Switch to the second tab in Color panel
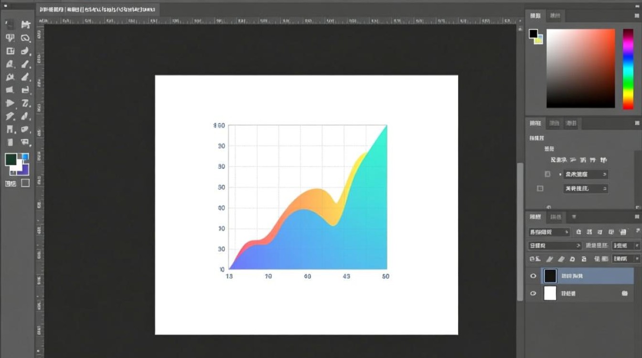This screenshot has width=642, height=358. tap(555, 16)
